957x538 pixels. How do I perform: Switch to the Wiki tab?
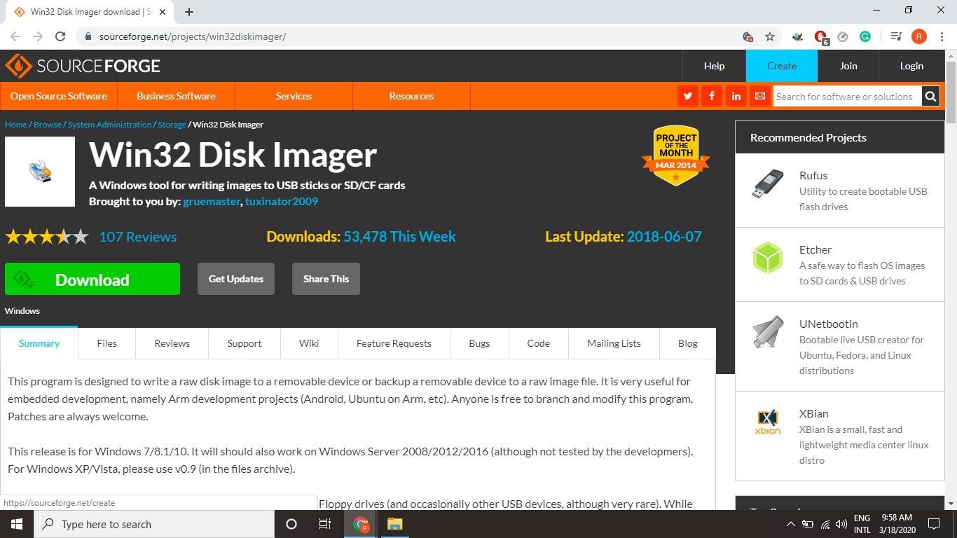(309, 343)
